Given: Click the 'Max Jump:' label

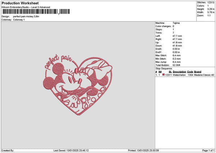Looking at the screenshot, I should tap(161, 62).
